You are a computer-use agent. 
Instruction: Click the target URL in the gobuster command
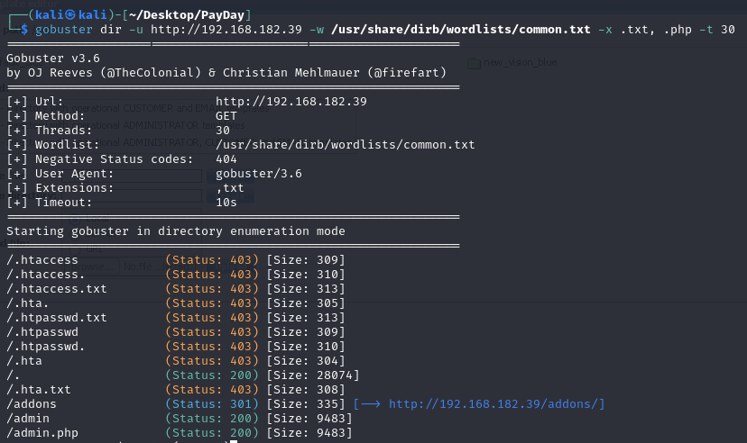[x=226, y=30]
